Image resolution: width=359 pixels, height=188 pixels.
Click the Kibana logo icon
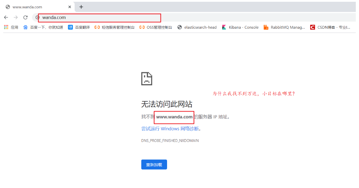coord(224,27)
